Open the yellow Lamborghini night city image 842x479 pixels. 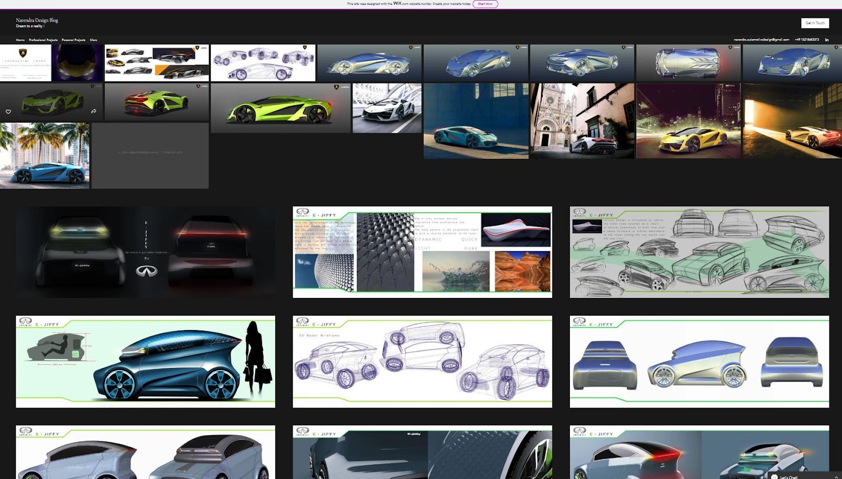pyautogui.click(x=688, y=121)
